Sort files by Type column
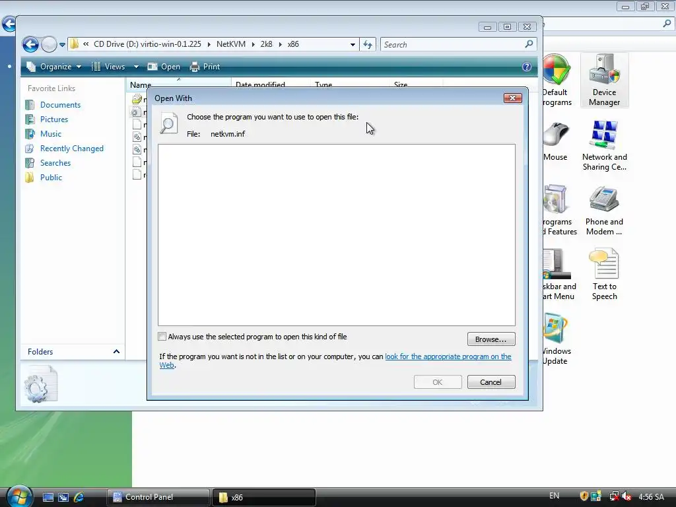676x507 pixels. (x=350, y=84)
